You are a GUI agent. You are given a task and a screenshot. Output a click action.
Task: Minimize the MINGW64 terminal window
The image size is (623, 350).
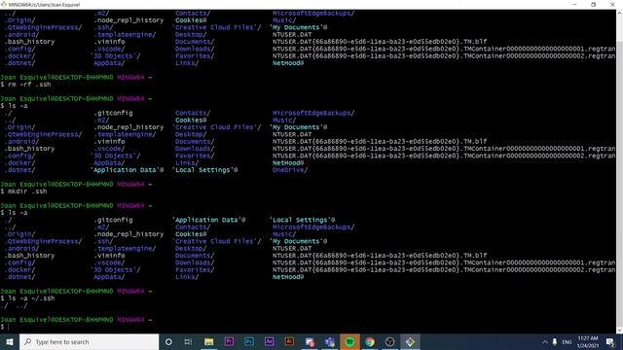pos(574,4)
